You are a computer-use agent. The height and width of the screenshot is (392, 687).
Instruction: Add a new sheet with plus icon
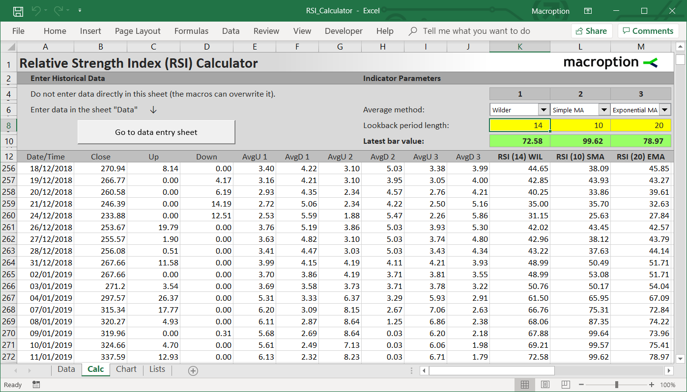[193, 371]
